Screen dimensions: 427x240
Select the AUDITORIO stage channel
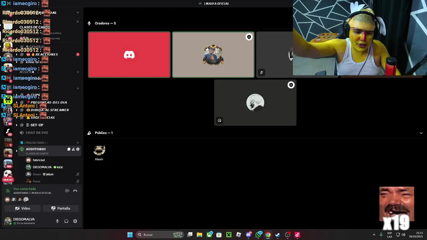pyautogui.click(x=49, y=151)
